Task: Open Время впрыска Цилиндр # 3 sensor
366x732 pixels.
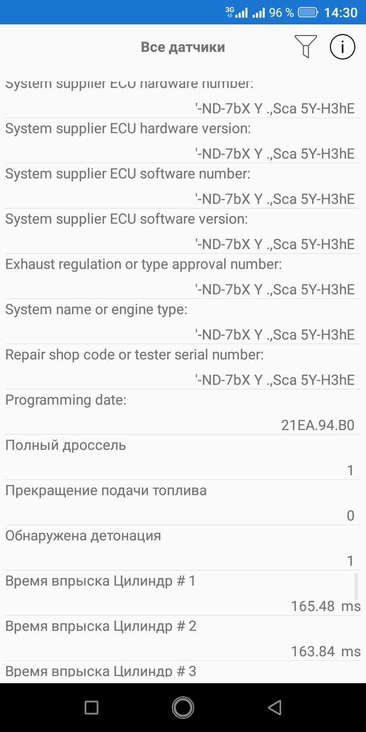Action: (x=183, y=672)
